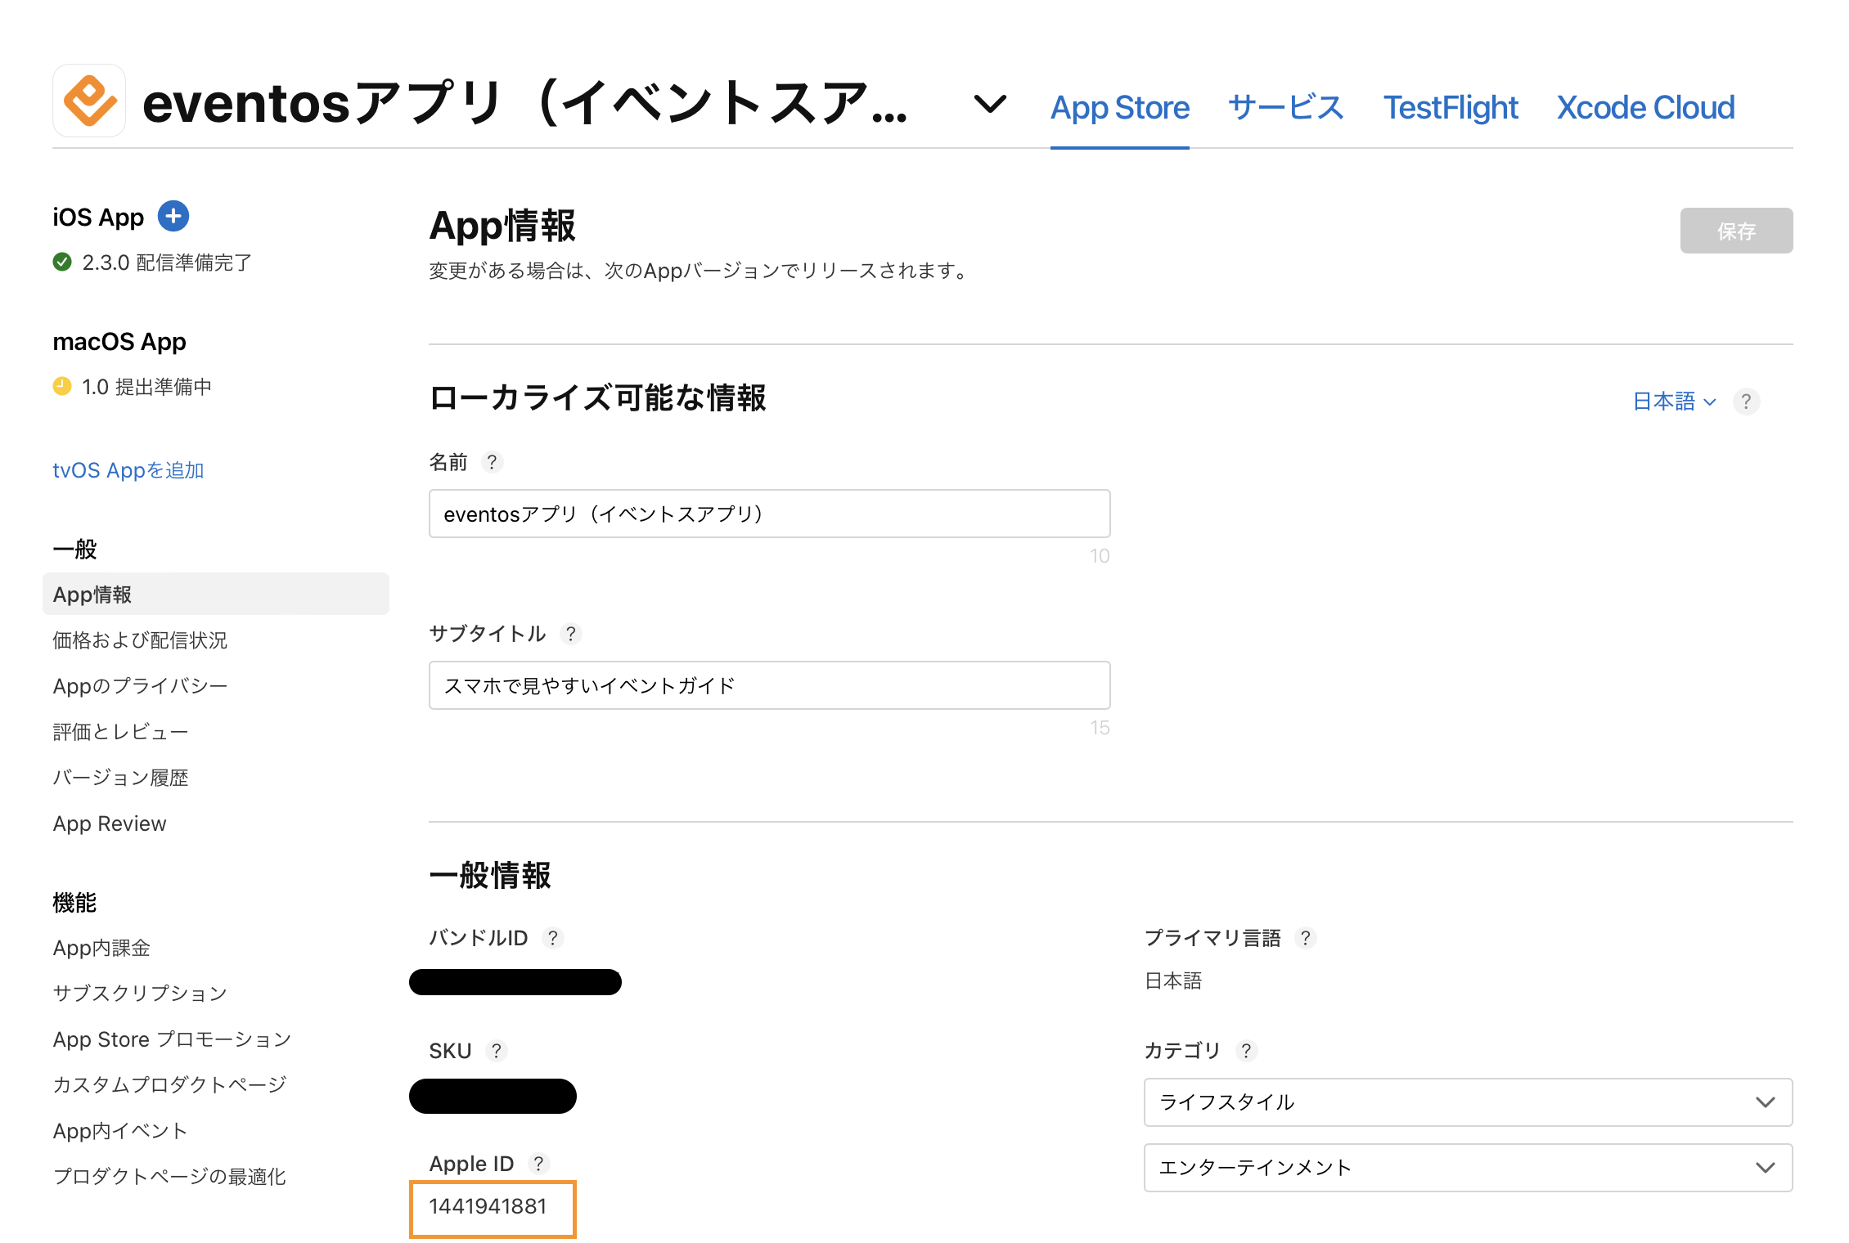Viewport: 1849px width, 1243px height.
Task: Open サブスクリプション in the sidebar
Action: tap(140, 994)
